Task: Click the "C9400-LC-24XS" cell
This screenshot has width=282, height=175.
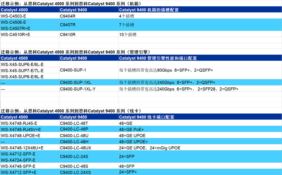Action: [89, 172]
